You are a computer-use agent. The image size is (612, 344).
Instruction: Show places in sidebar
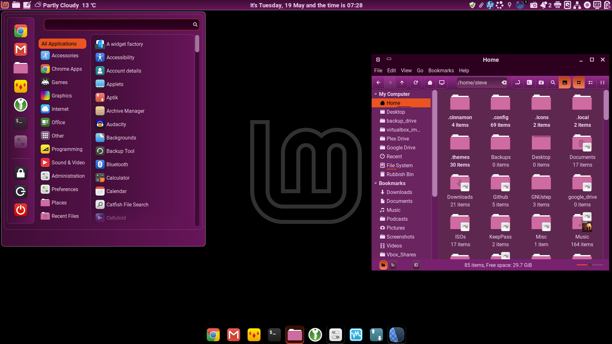tap(383, 265)
